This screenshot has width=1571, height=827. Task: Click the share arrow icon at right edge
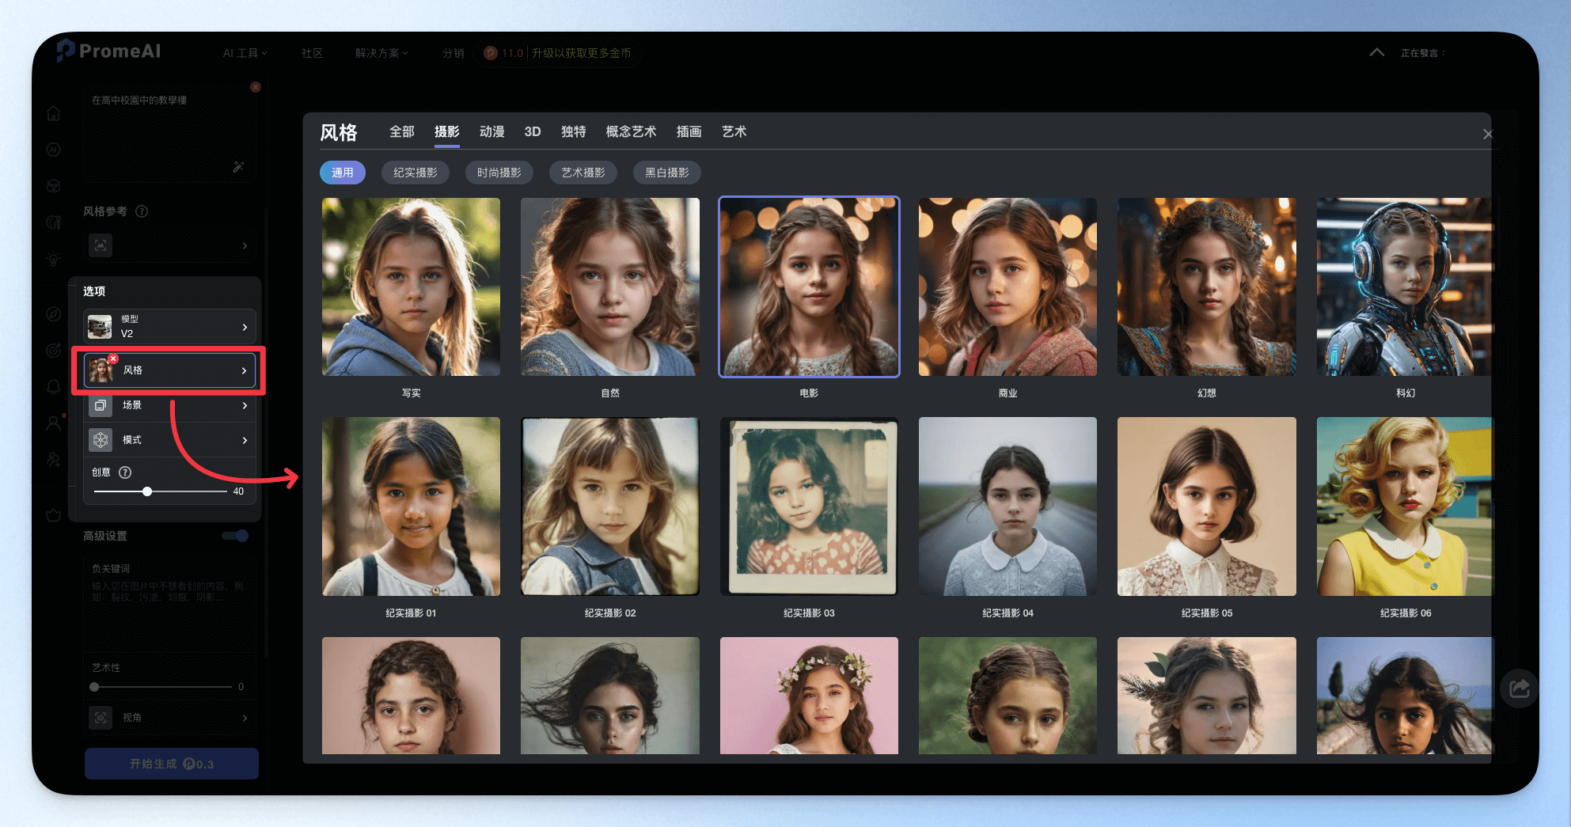1519,689
